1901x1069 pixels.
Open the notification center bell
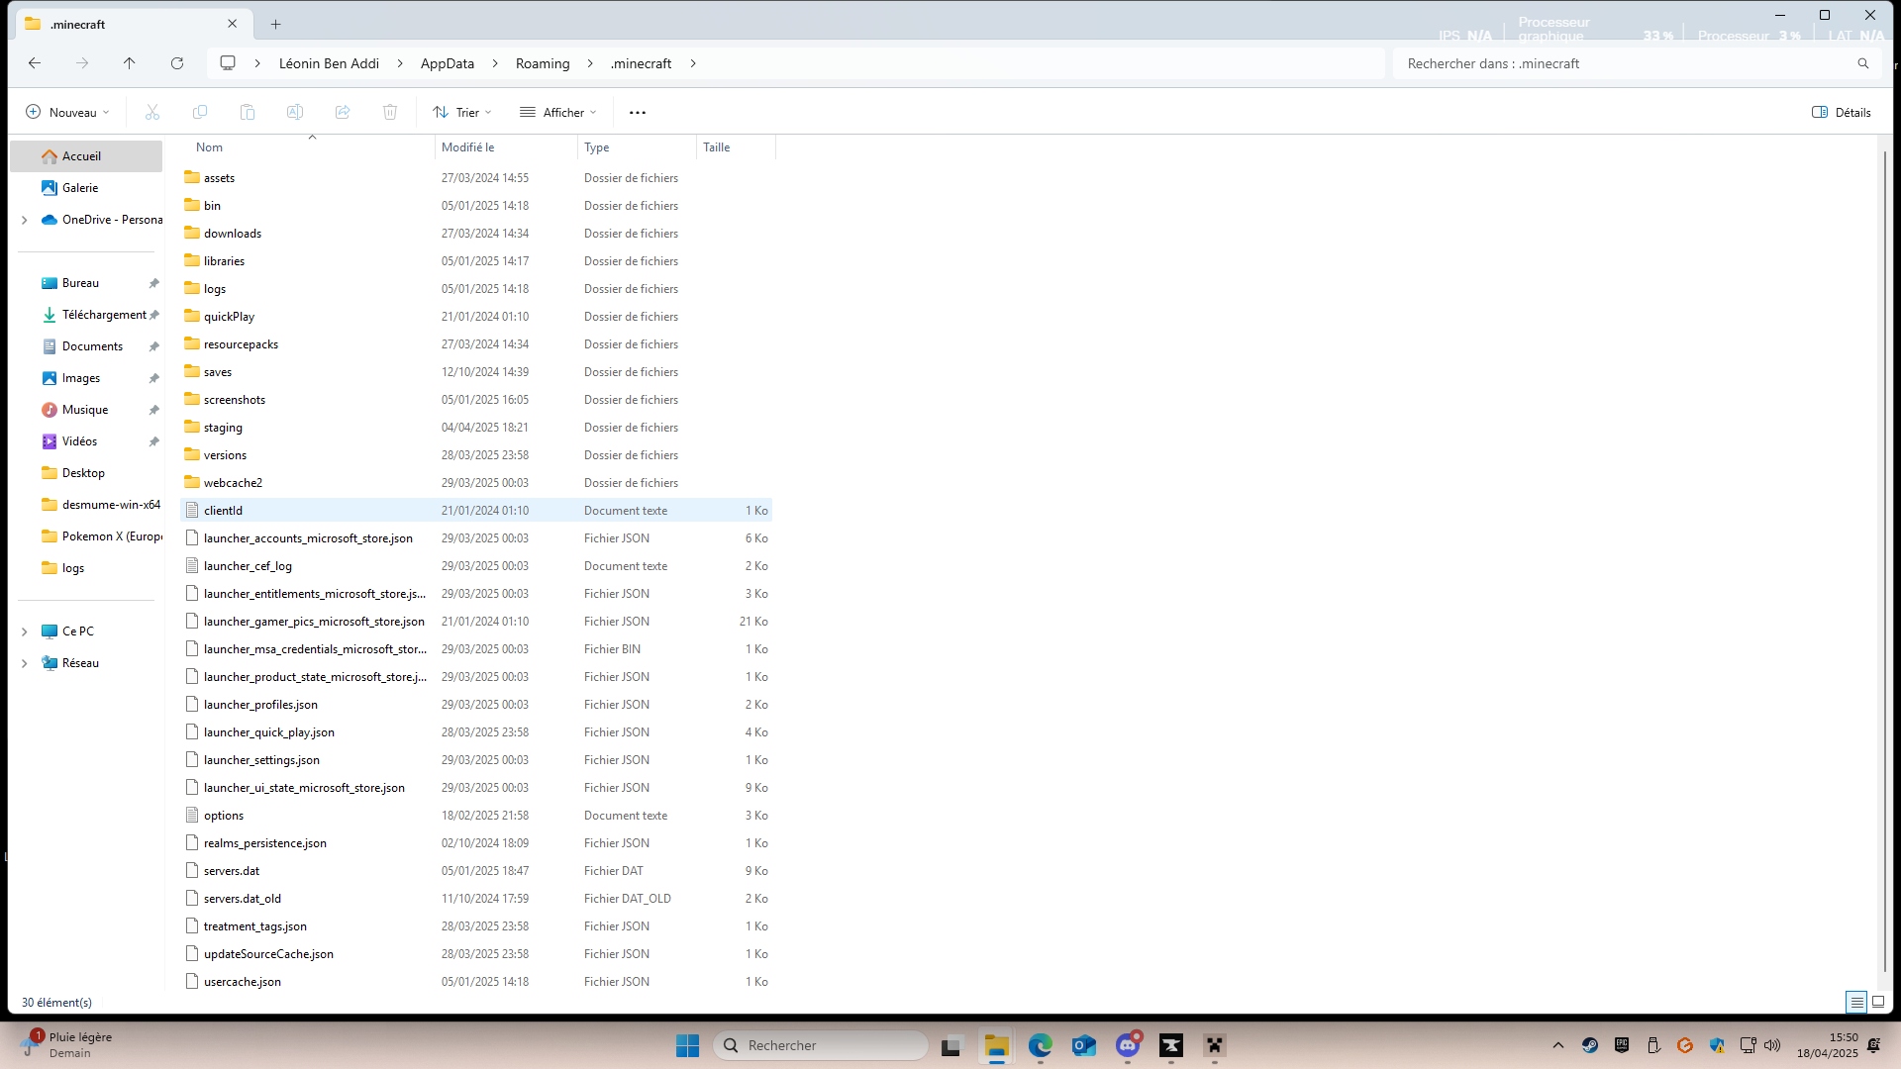pyautogui.click(x=1874, y=1045)
